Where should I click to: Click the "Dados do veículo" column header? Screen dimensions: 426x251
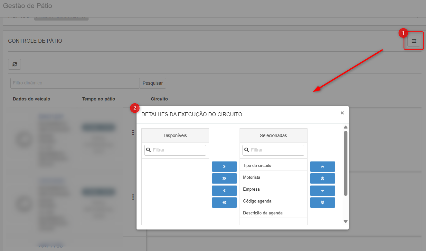pyautogui.click(x=32, y=99)
